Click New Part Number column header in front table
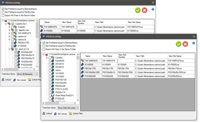200x123 pixels. pos(126,56)
